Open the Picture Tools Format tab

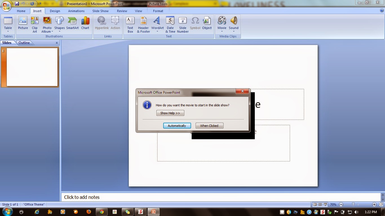coord(158,11)
